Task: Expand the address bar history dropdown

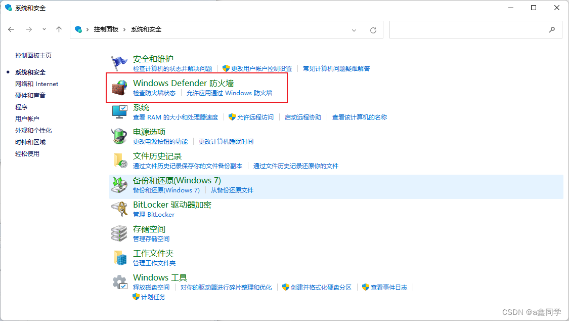Action: tap(354, 30)
